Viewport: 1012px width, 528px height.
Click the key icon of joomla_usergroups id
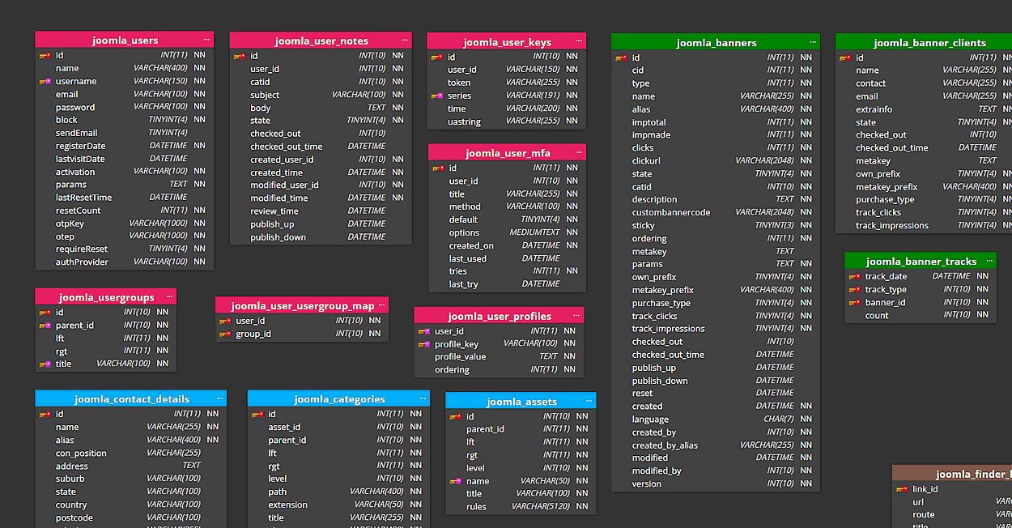[45, 313]
